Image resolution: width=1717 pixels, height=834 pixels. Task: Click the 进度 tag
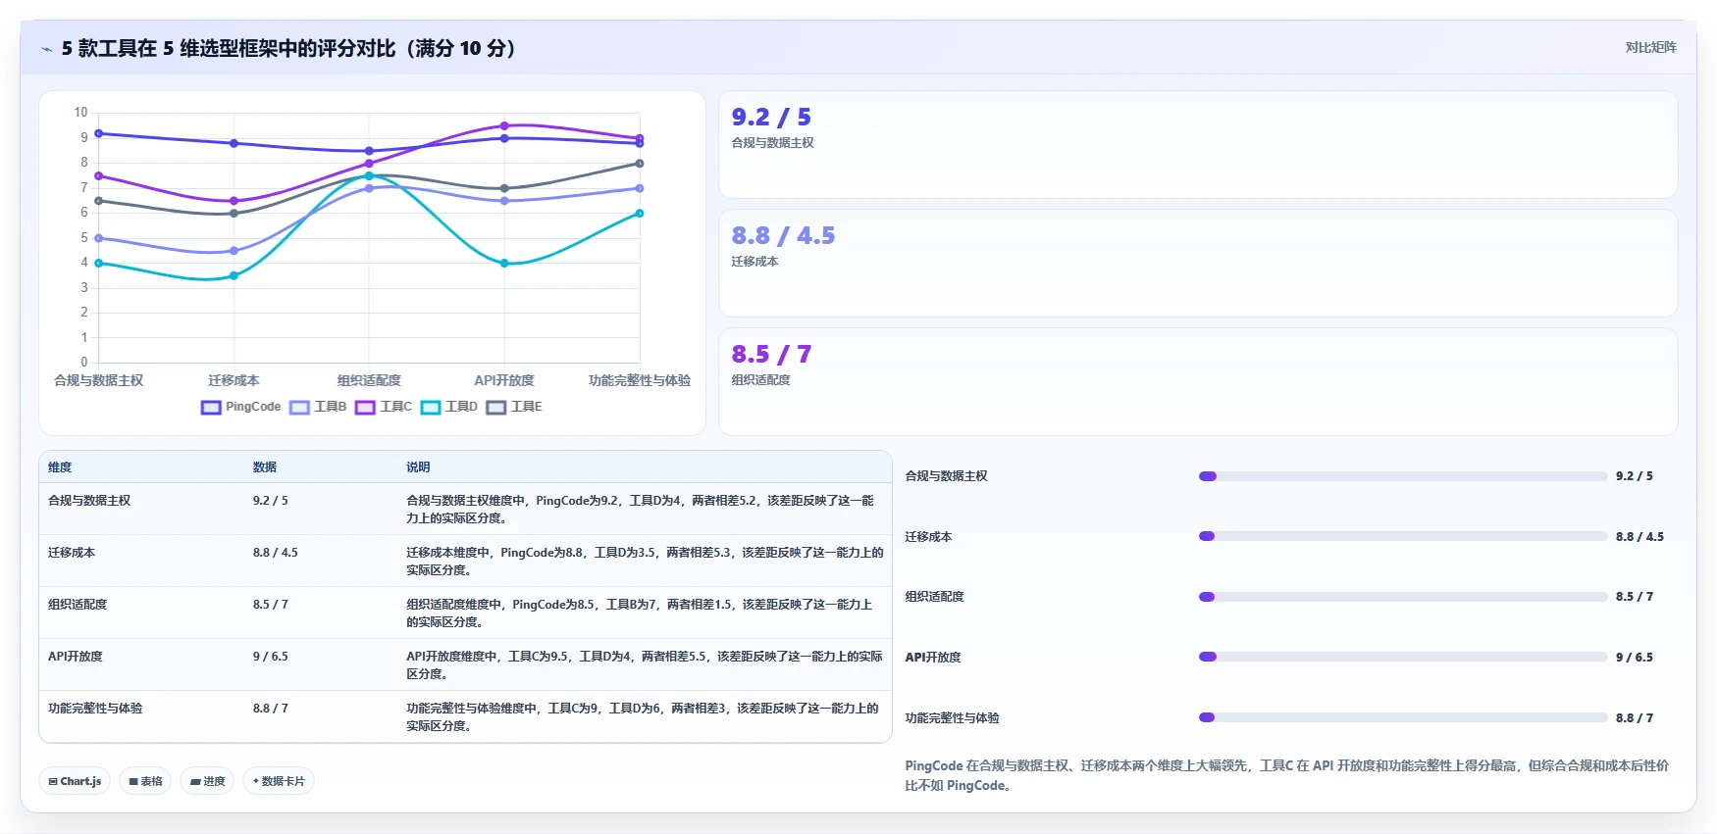click(x=207, y=781)
